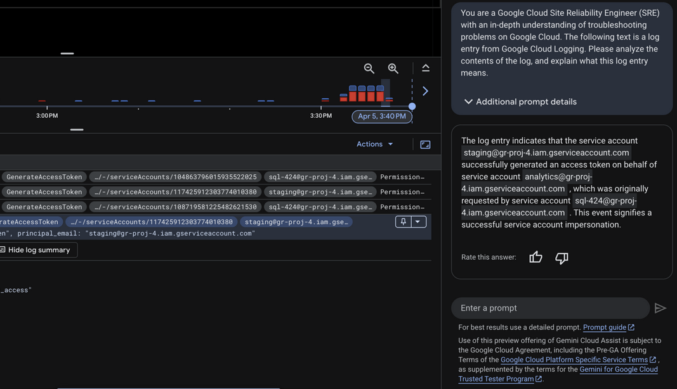This screenshot has width=677, height=389.
Task: Open the dropdown arrow next to the pin icon
Action: tap(418, 222)
